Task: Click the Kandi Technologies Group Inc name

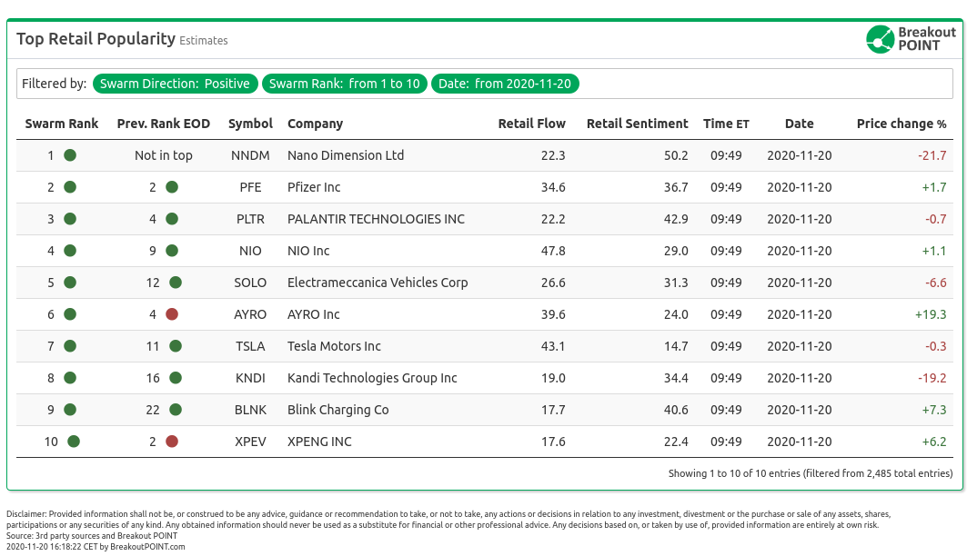Action: tap(372, 378)
